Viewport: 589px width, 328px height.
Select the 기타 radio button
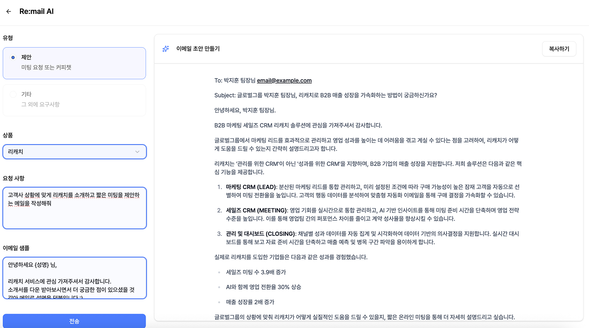[x=13, y=94]
